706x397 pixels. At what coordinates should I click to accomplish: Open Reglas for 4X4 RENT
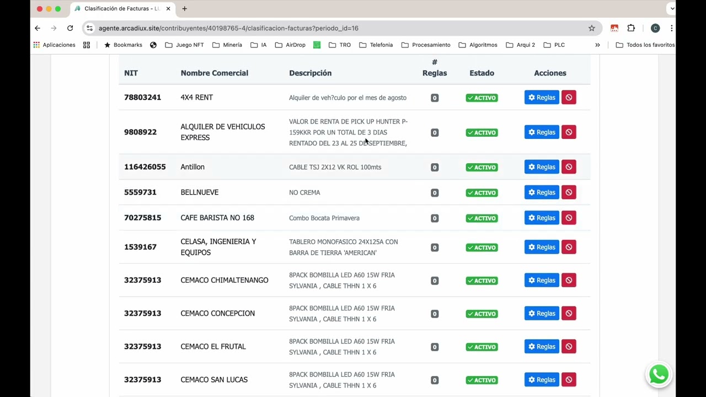542,98
